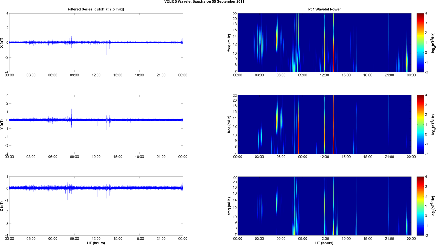Click the 18:00 tick under the top spectrogram
The image size is (436, 245).
point(368,75)
